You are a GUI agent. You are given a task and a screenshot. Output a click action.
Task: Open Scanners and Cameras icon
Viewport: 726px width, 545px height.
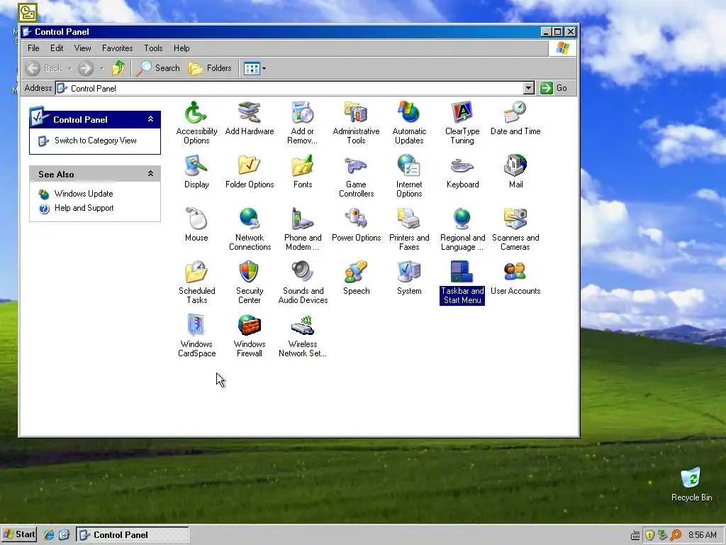click(515, 219)
